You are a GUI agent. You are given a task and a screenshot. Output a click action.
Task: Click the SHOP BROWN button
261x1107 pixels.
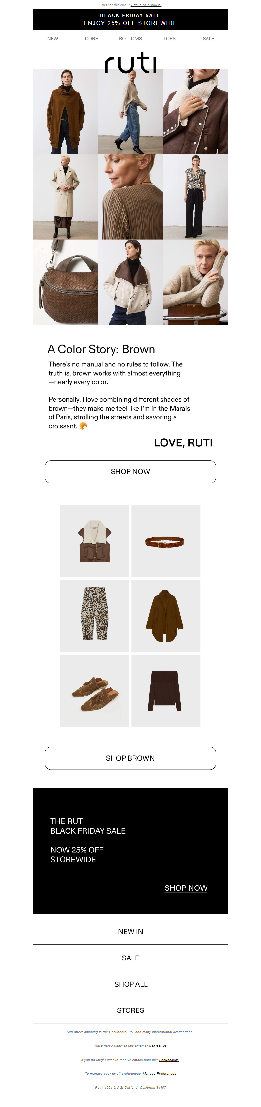130,758
